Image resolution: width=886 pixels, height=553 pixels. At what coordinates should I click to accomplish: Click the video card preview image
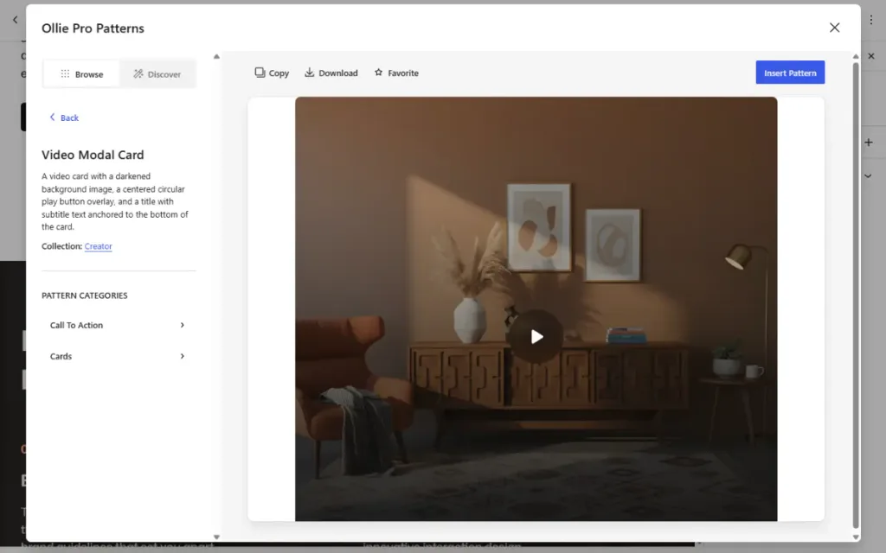(536, 308)
